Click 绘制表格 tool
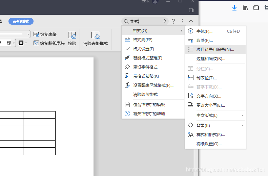This screenshot has width=268, height=176. click(x=45, y=34)
